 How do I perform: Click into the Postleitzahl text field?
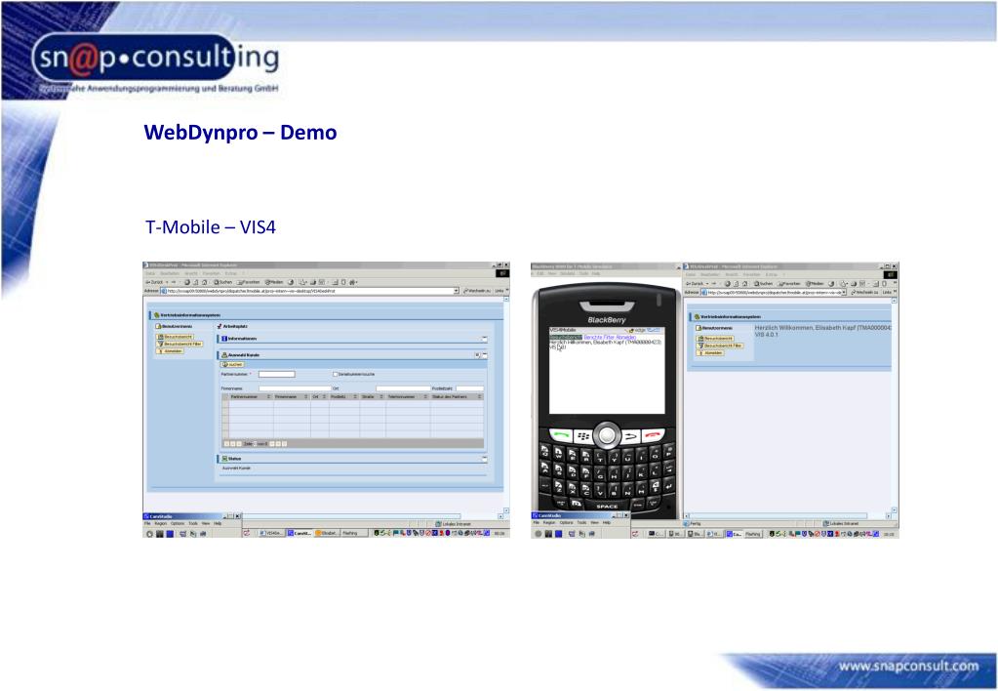coord(469,387)
